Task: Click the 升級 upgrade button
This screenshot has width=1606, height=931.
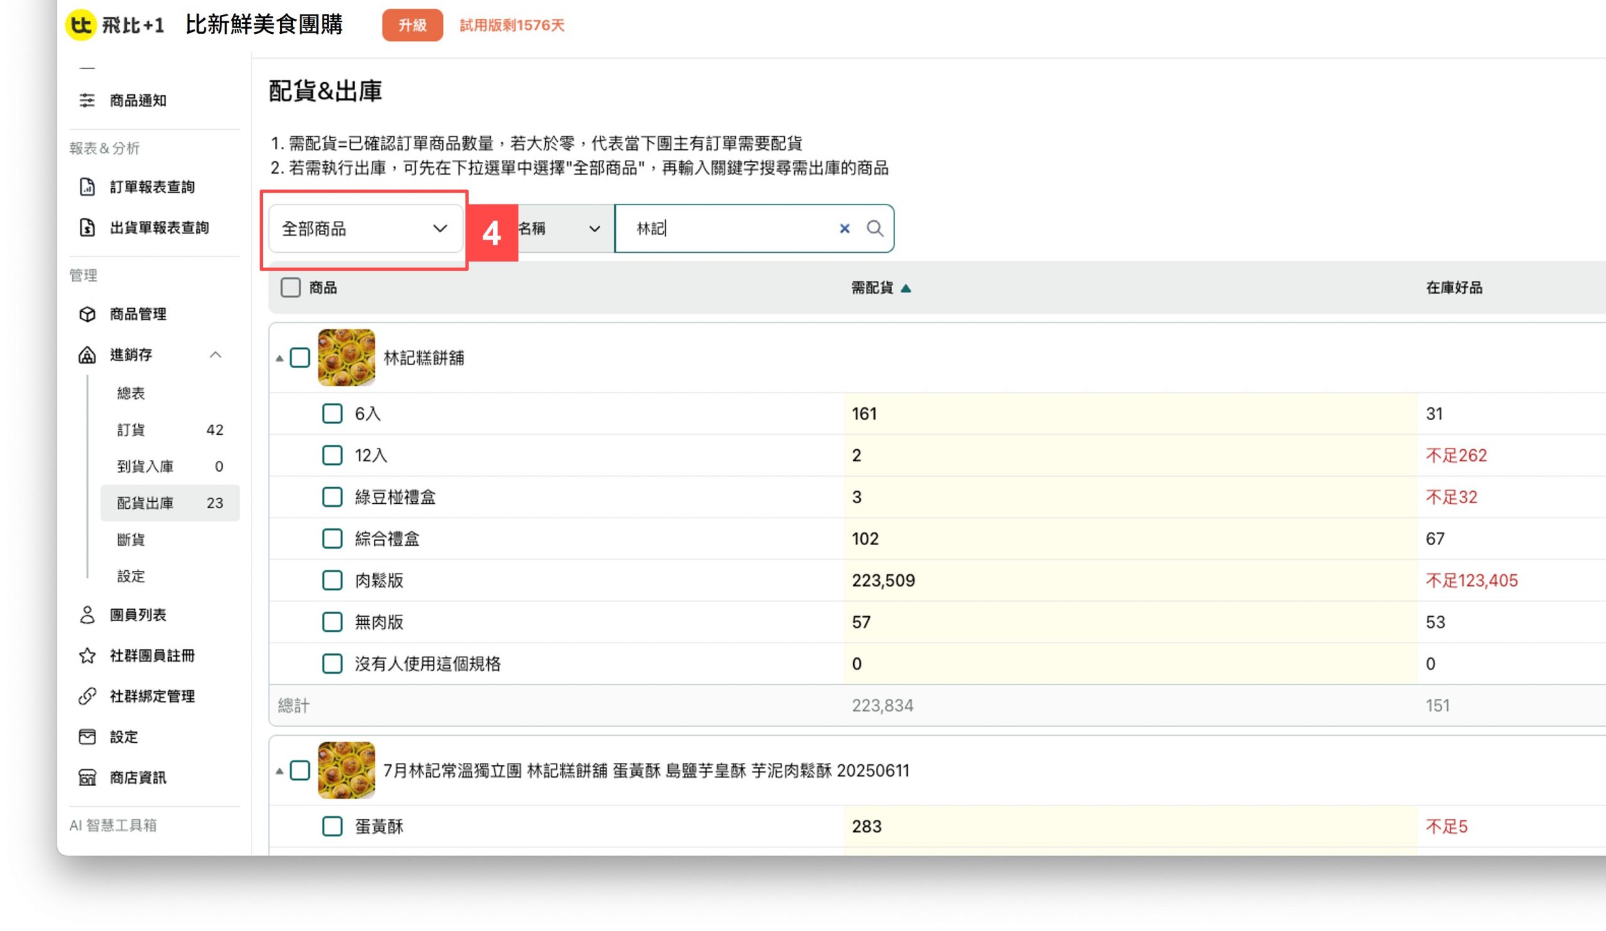Action: click(x=412, y=25)
